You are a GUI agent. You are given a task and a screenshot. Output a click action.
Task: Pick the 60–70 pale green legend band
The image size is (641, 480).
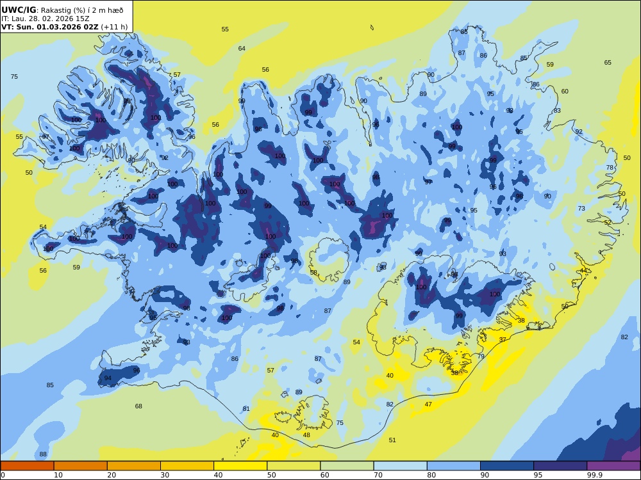347,466
